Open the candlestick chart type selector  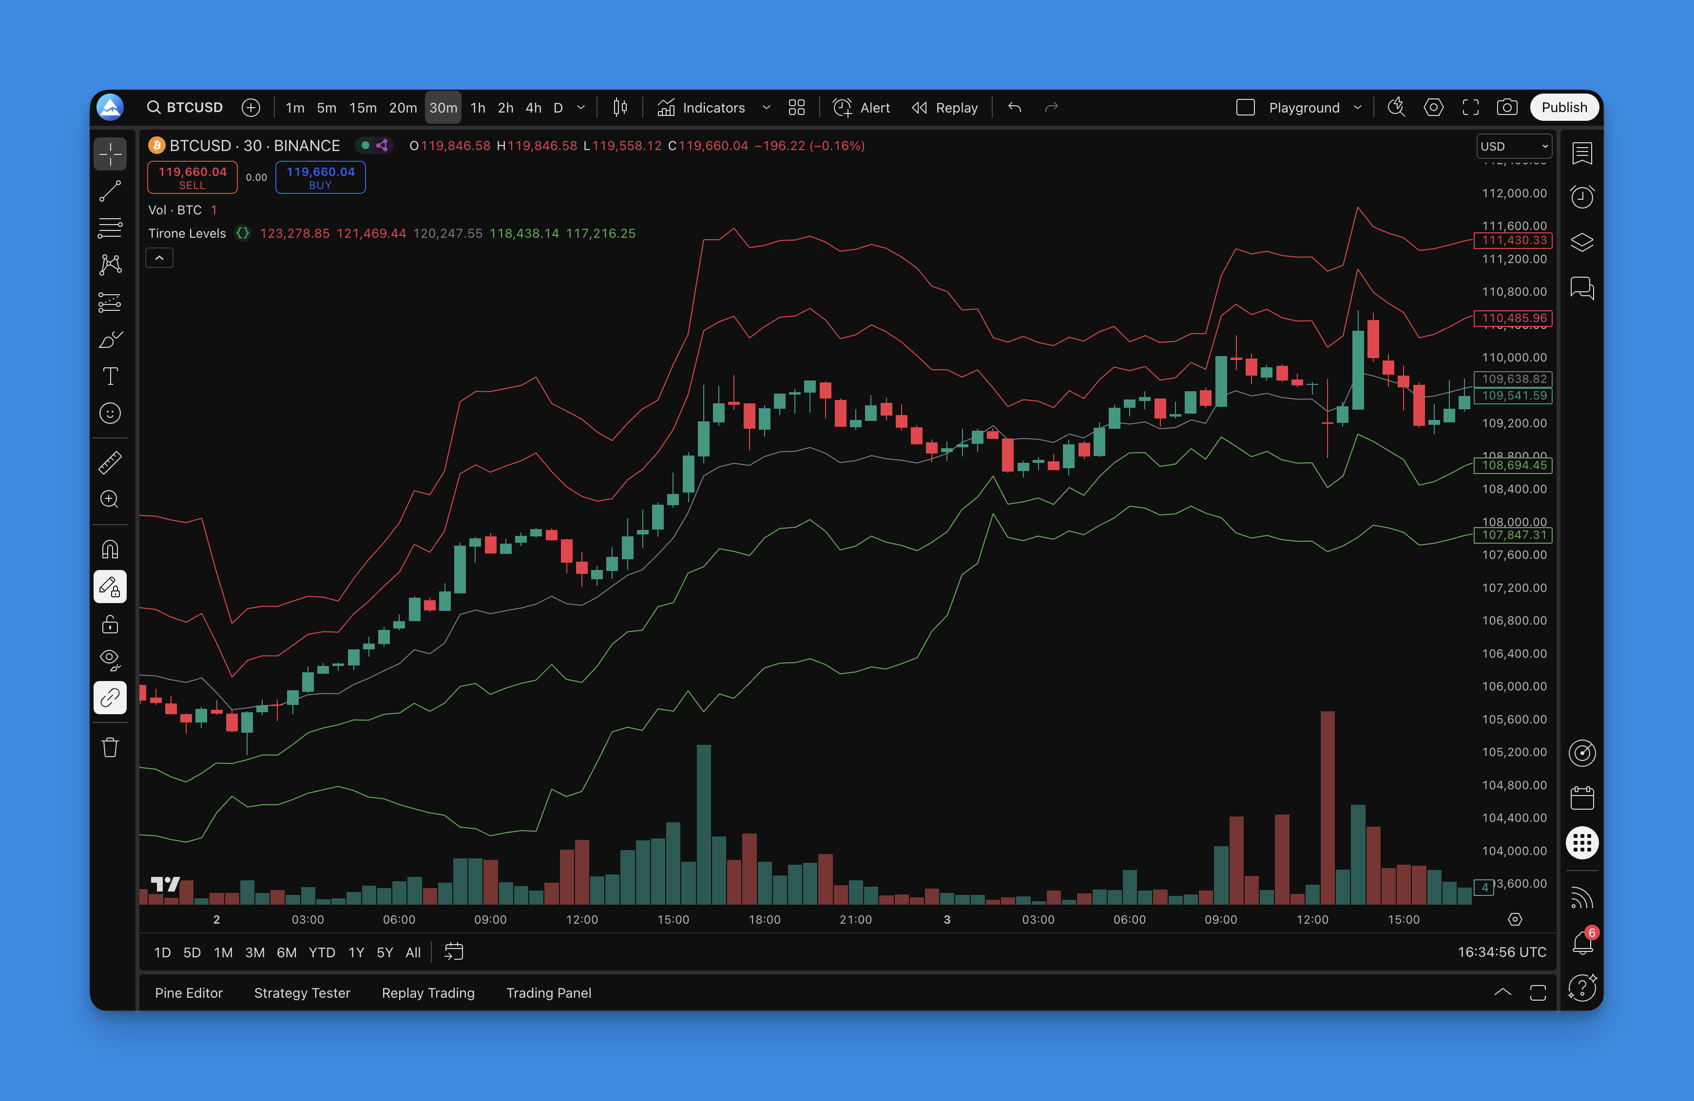(620, 108)
